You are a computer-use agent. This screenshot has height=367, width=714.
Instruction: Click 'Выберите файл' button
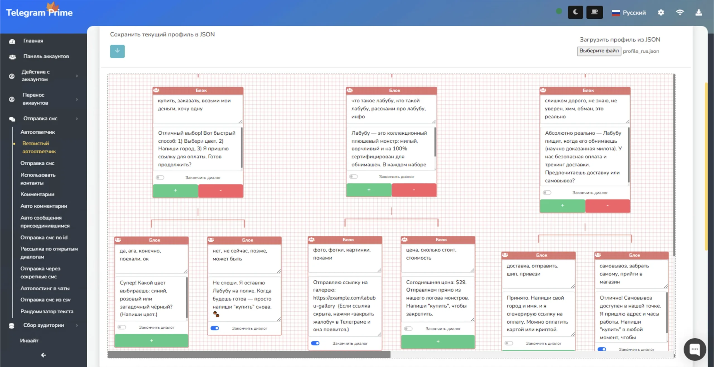click(599, 51)
